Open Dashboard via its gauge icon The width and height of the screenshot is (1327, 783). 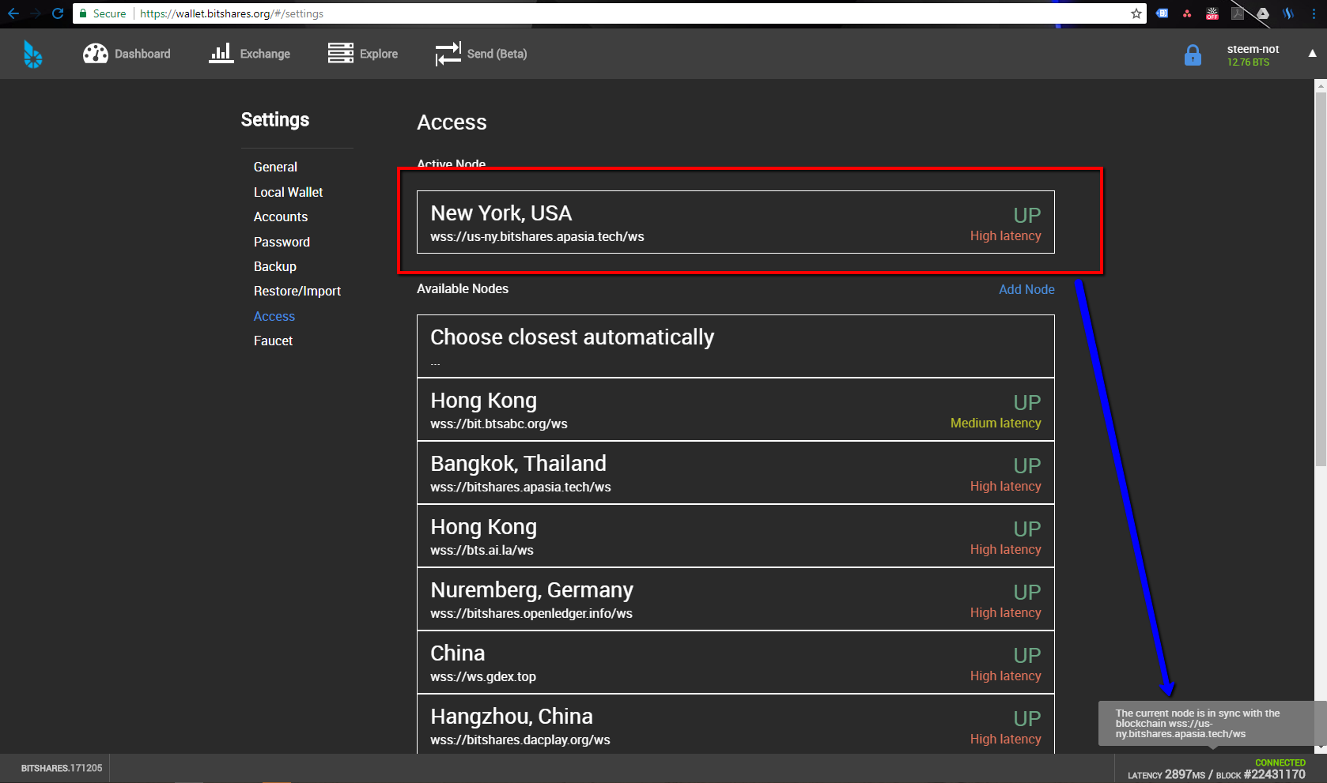[96, 54]
